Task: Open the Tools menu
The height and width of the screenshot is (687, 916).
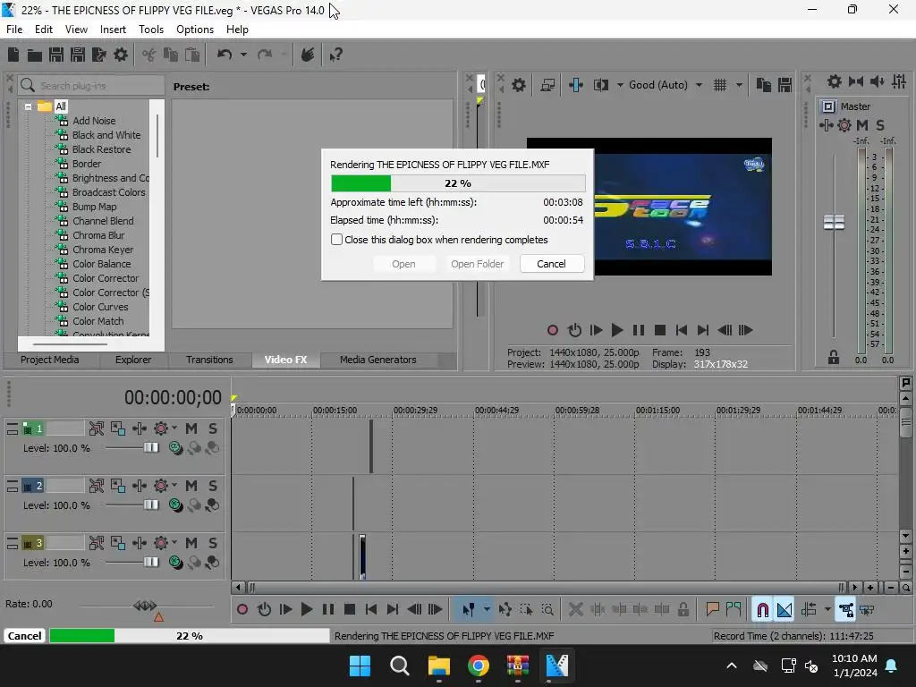Action: [x=150, y=30]
